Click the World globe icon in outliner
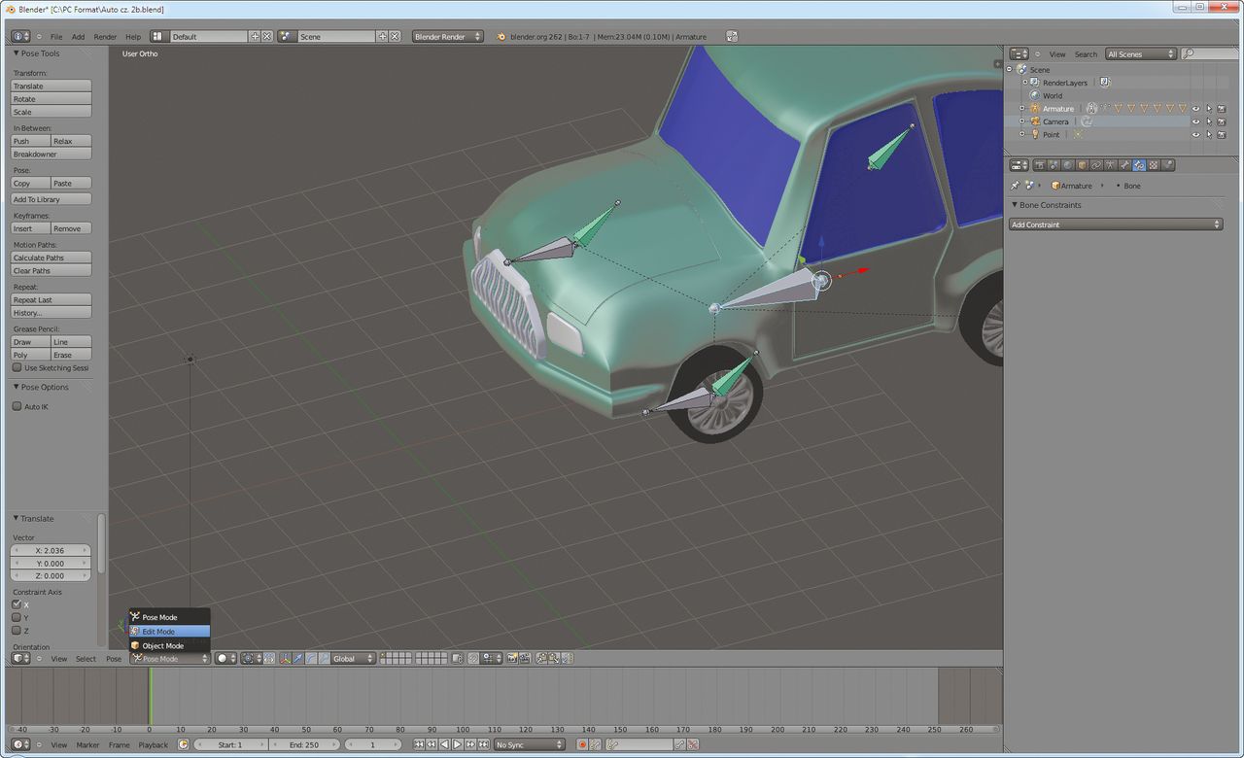The image size is (1244, 758). tap(1035, 95)
